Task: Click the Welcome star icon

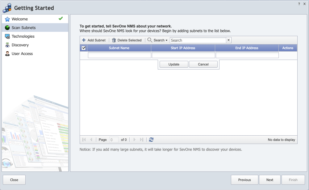Action: (7, 19)
